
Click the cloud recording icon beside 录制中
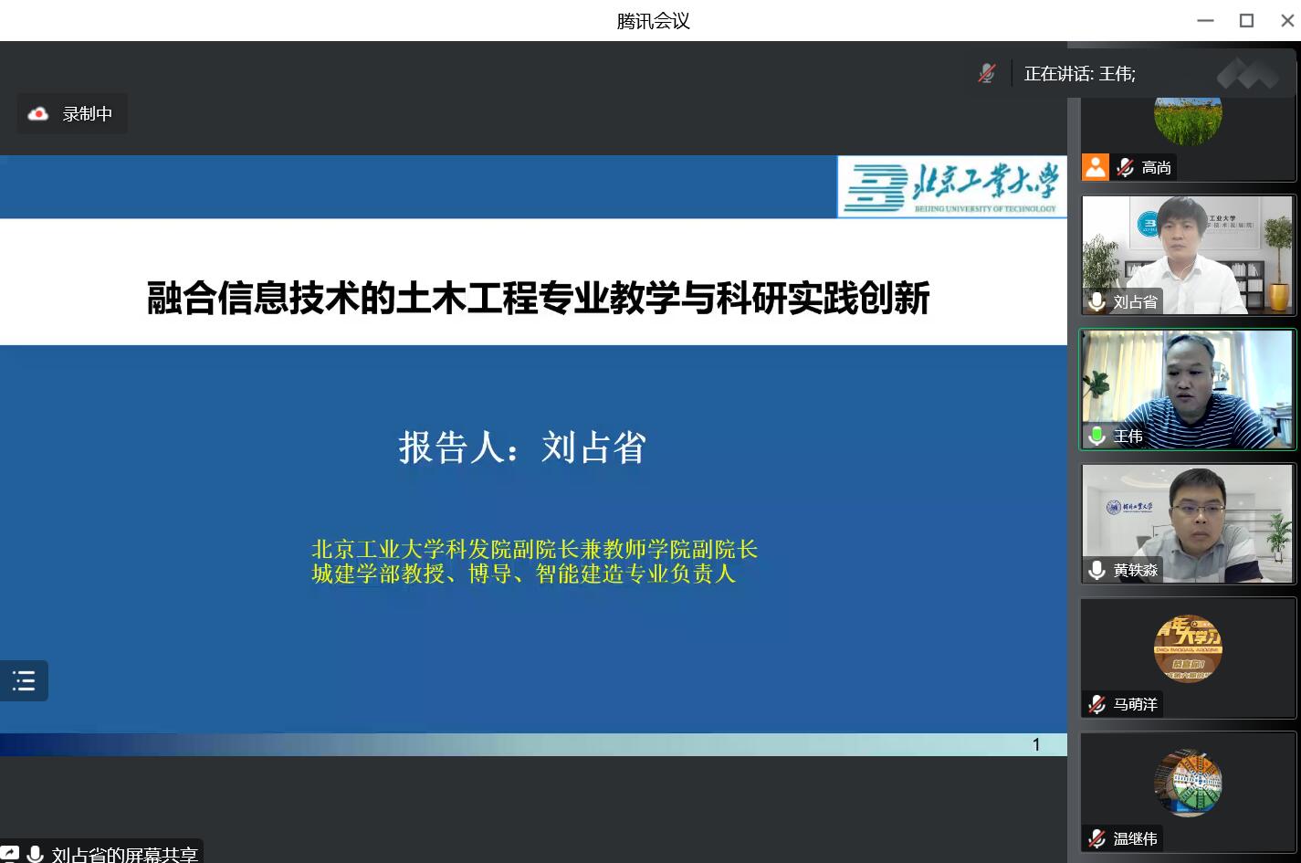(38, 114)
